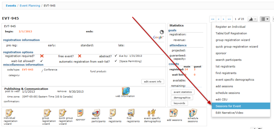
Task: Open the individual registration wizard icon
Action: click(9, 113)
